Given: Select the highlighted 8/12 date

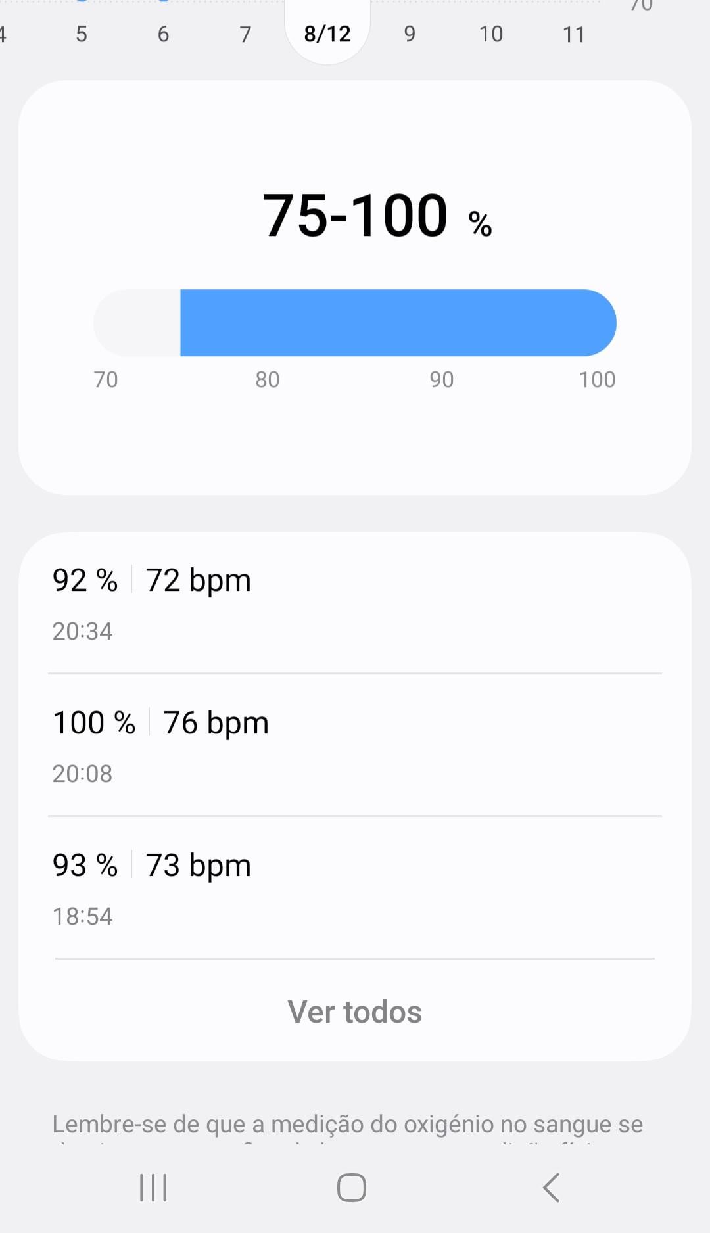Looking at the screenshot, I should point(327,33).
